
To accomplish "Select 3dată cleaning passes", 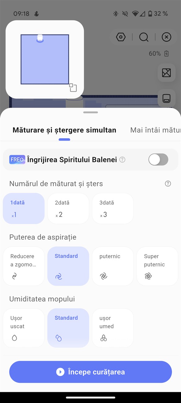I will point(113,208).
